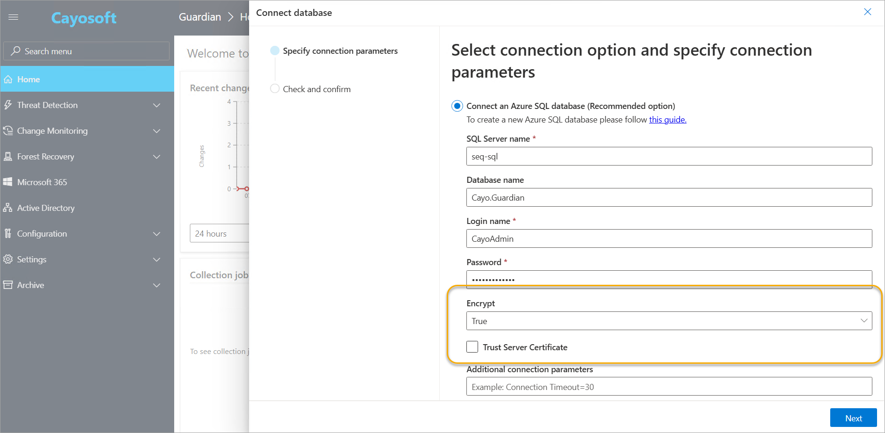Image resolution: width=885 pixels, height=433 pixels.
Task: Open Archive menu item
Action: (87, 285)
